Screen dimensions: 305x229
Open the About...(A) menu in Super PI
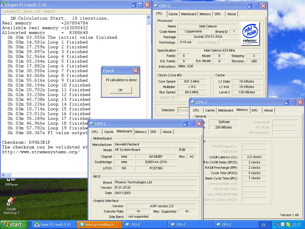tap(32, 11)
